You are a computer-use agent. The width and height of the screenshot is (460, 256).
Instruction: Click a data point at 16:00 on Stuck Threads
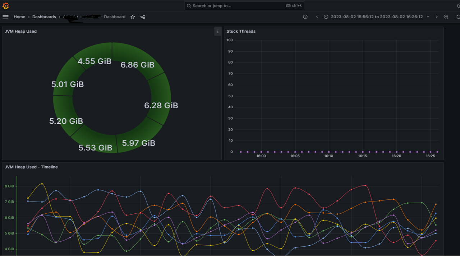261,152
